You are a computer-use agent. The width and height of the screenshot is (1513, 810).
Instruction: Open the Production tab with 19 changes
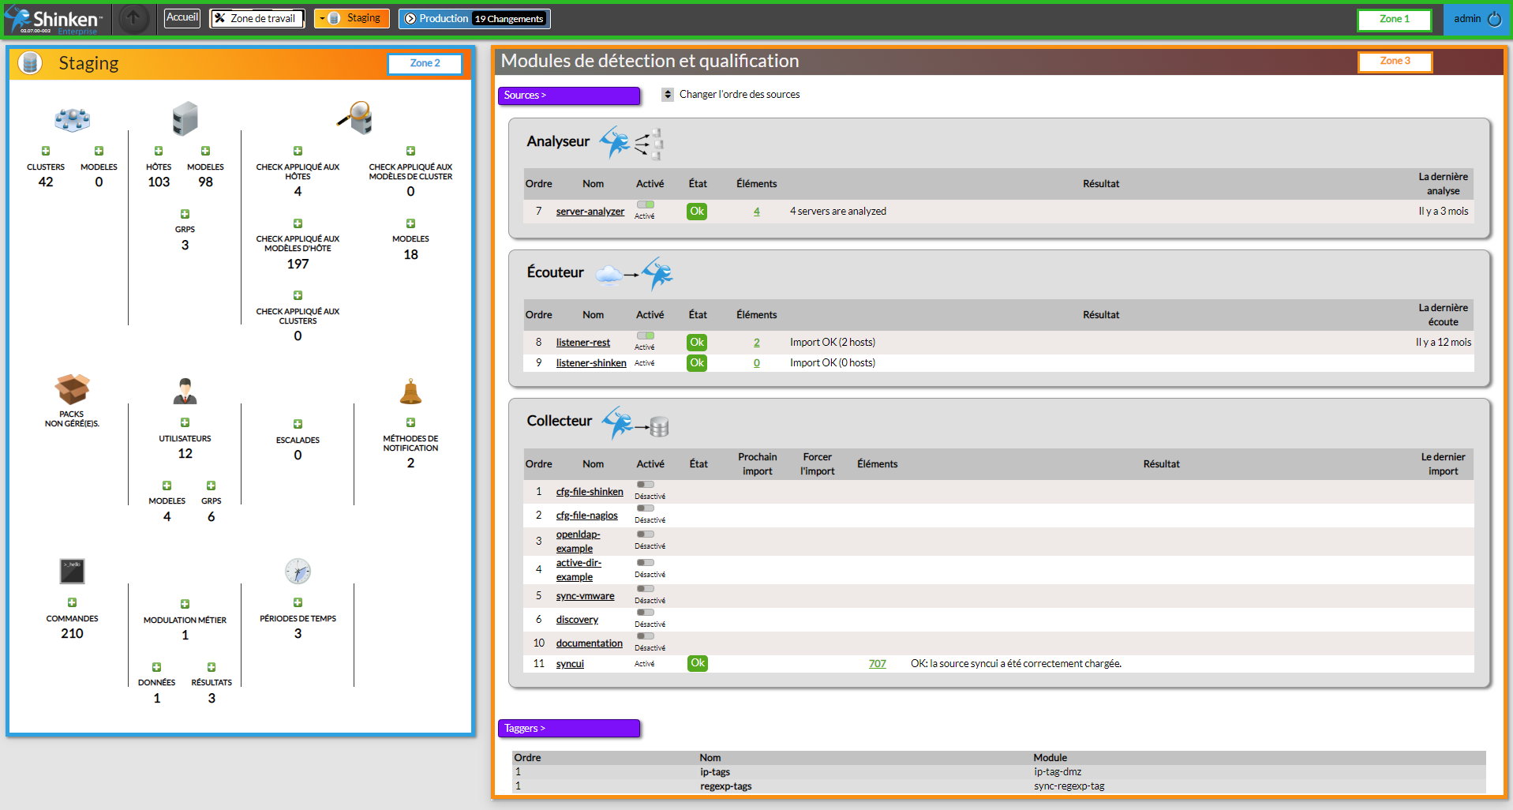pyautogui.click(x=474, y=18)
